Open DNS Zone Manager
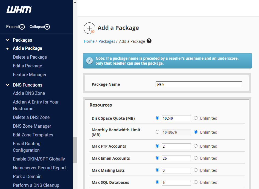The width and height of the screenshot is (259, 189). pyautogui.click(x=32, y=126)
